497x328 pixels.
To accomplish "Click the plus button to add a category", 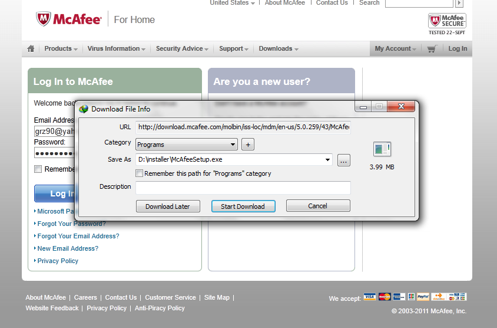I will (248, 145).
